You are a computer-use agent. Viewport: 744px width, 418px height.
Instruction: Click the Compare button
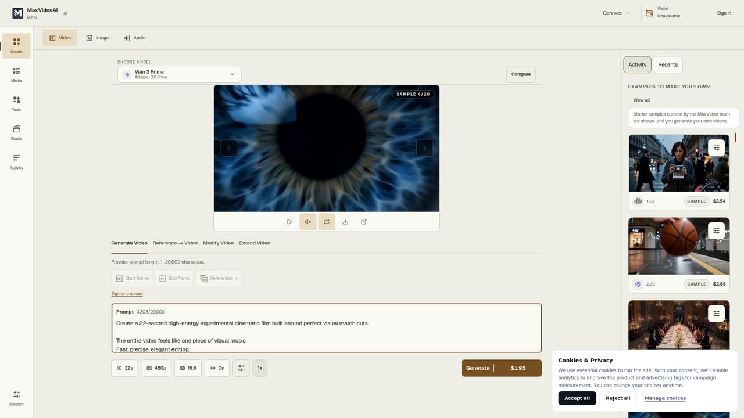(521, 74)
